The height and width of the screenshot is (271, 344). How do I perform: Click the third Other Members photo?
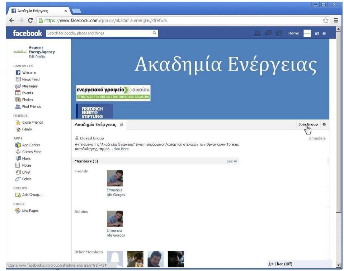coord(156,259)
